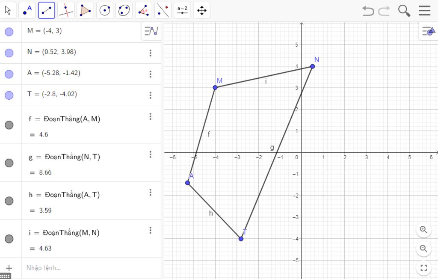
Task: Select the Ellipse conic tool
Action: click(x=124, y=11)
